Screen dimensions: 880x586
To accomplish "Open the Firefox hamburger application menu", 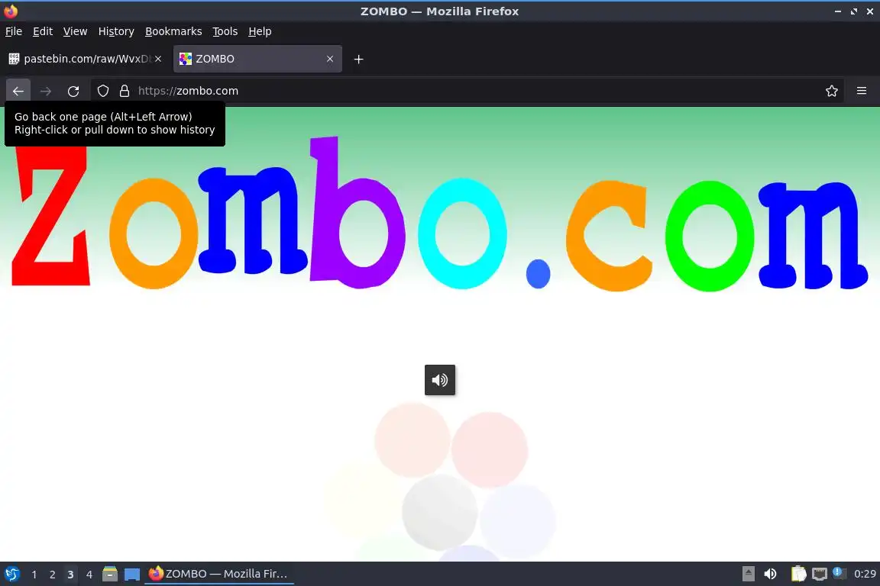I will click(x=862, y=91).
